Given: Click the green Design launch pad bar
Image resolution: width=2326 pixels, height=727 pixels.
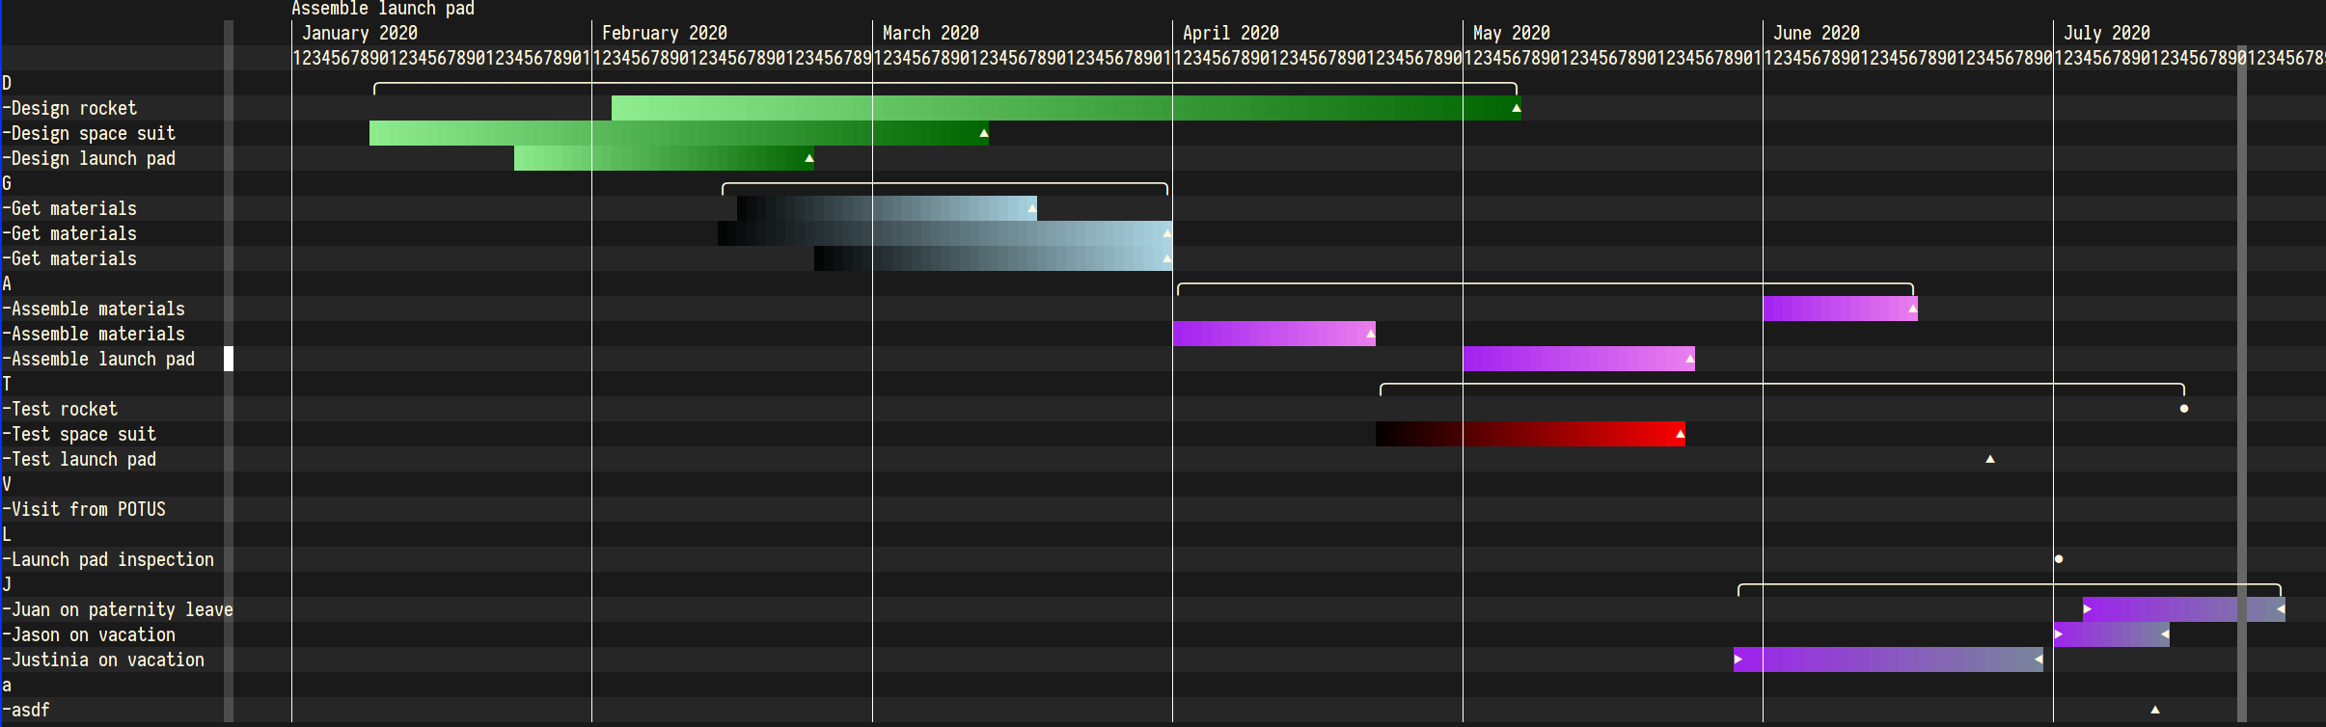Looking at the screenshot, I should click(x=664, y=158).
